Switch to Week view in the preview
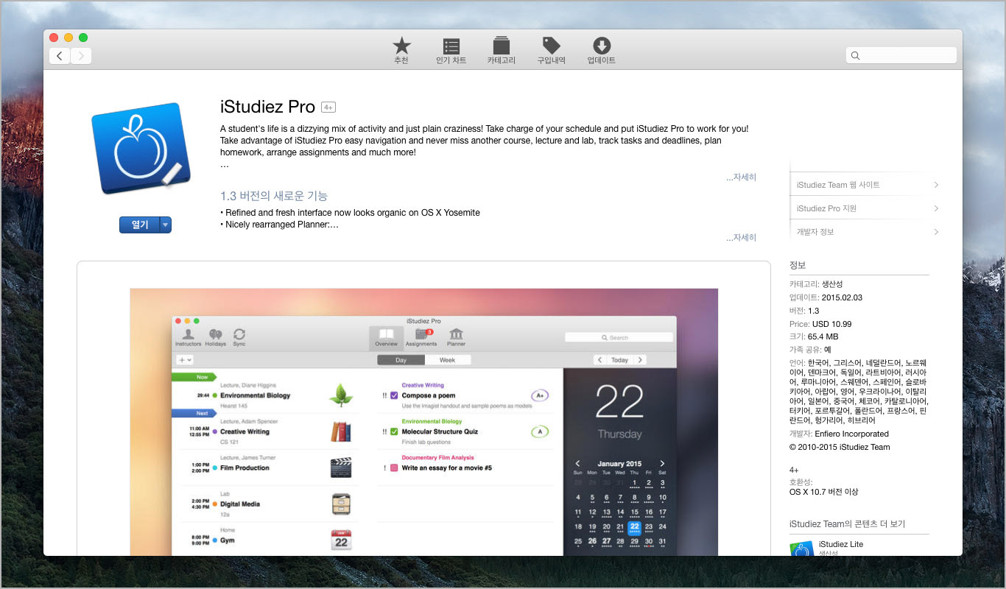This screenshot has width=1006, height=589. click(448, 360)
